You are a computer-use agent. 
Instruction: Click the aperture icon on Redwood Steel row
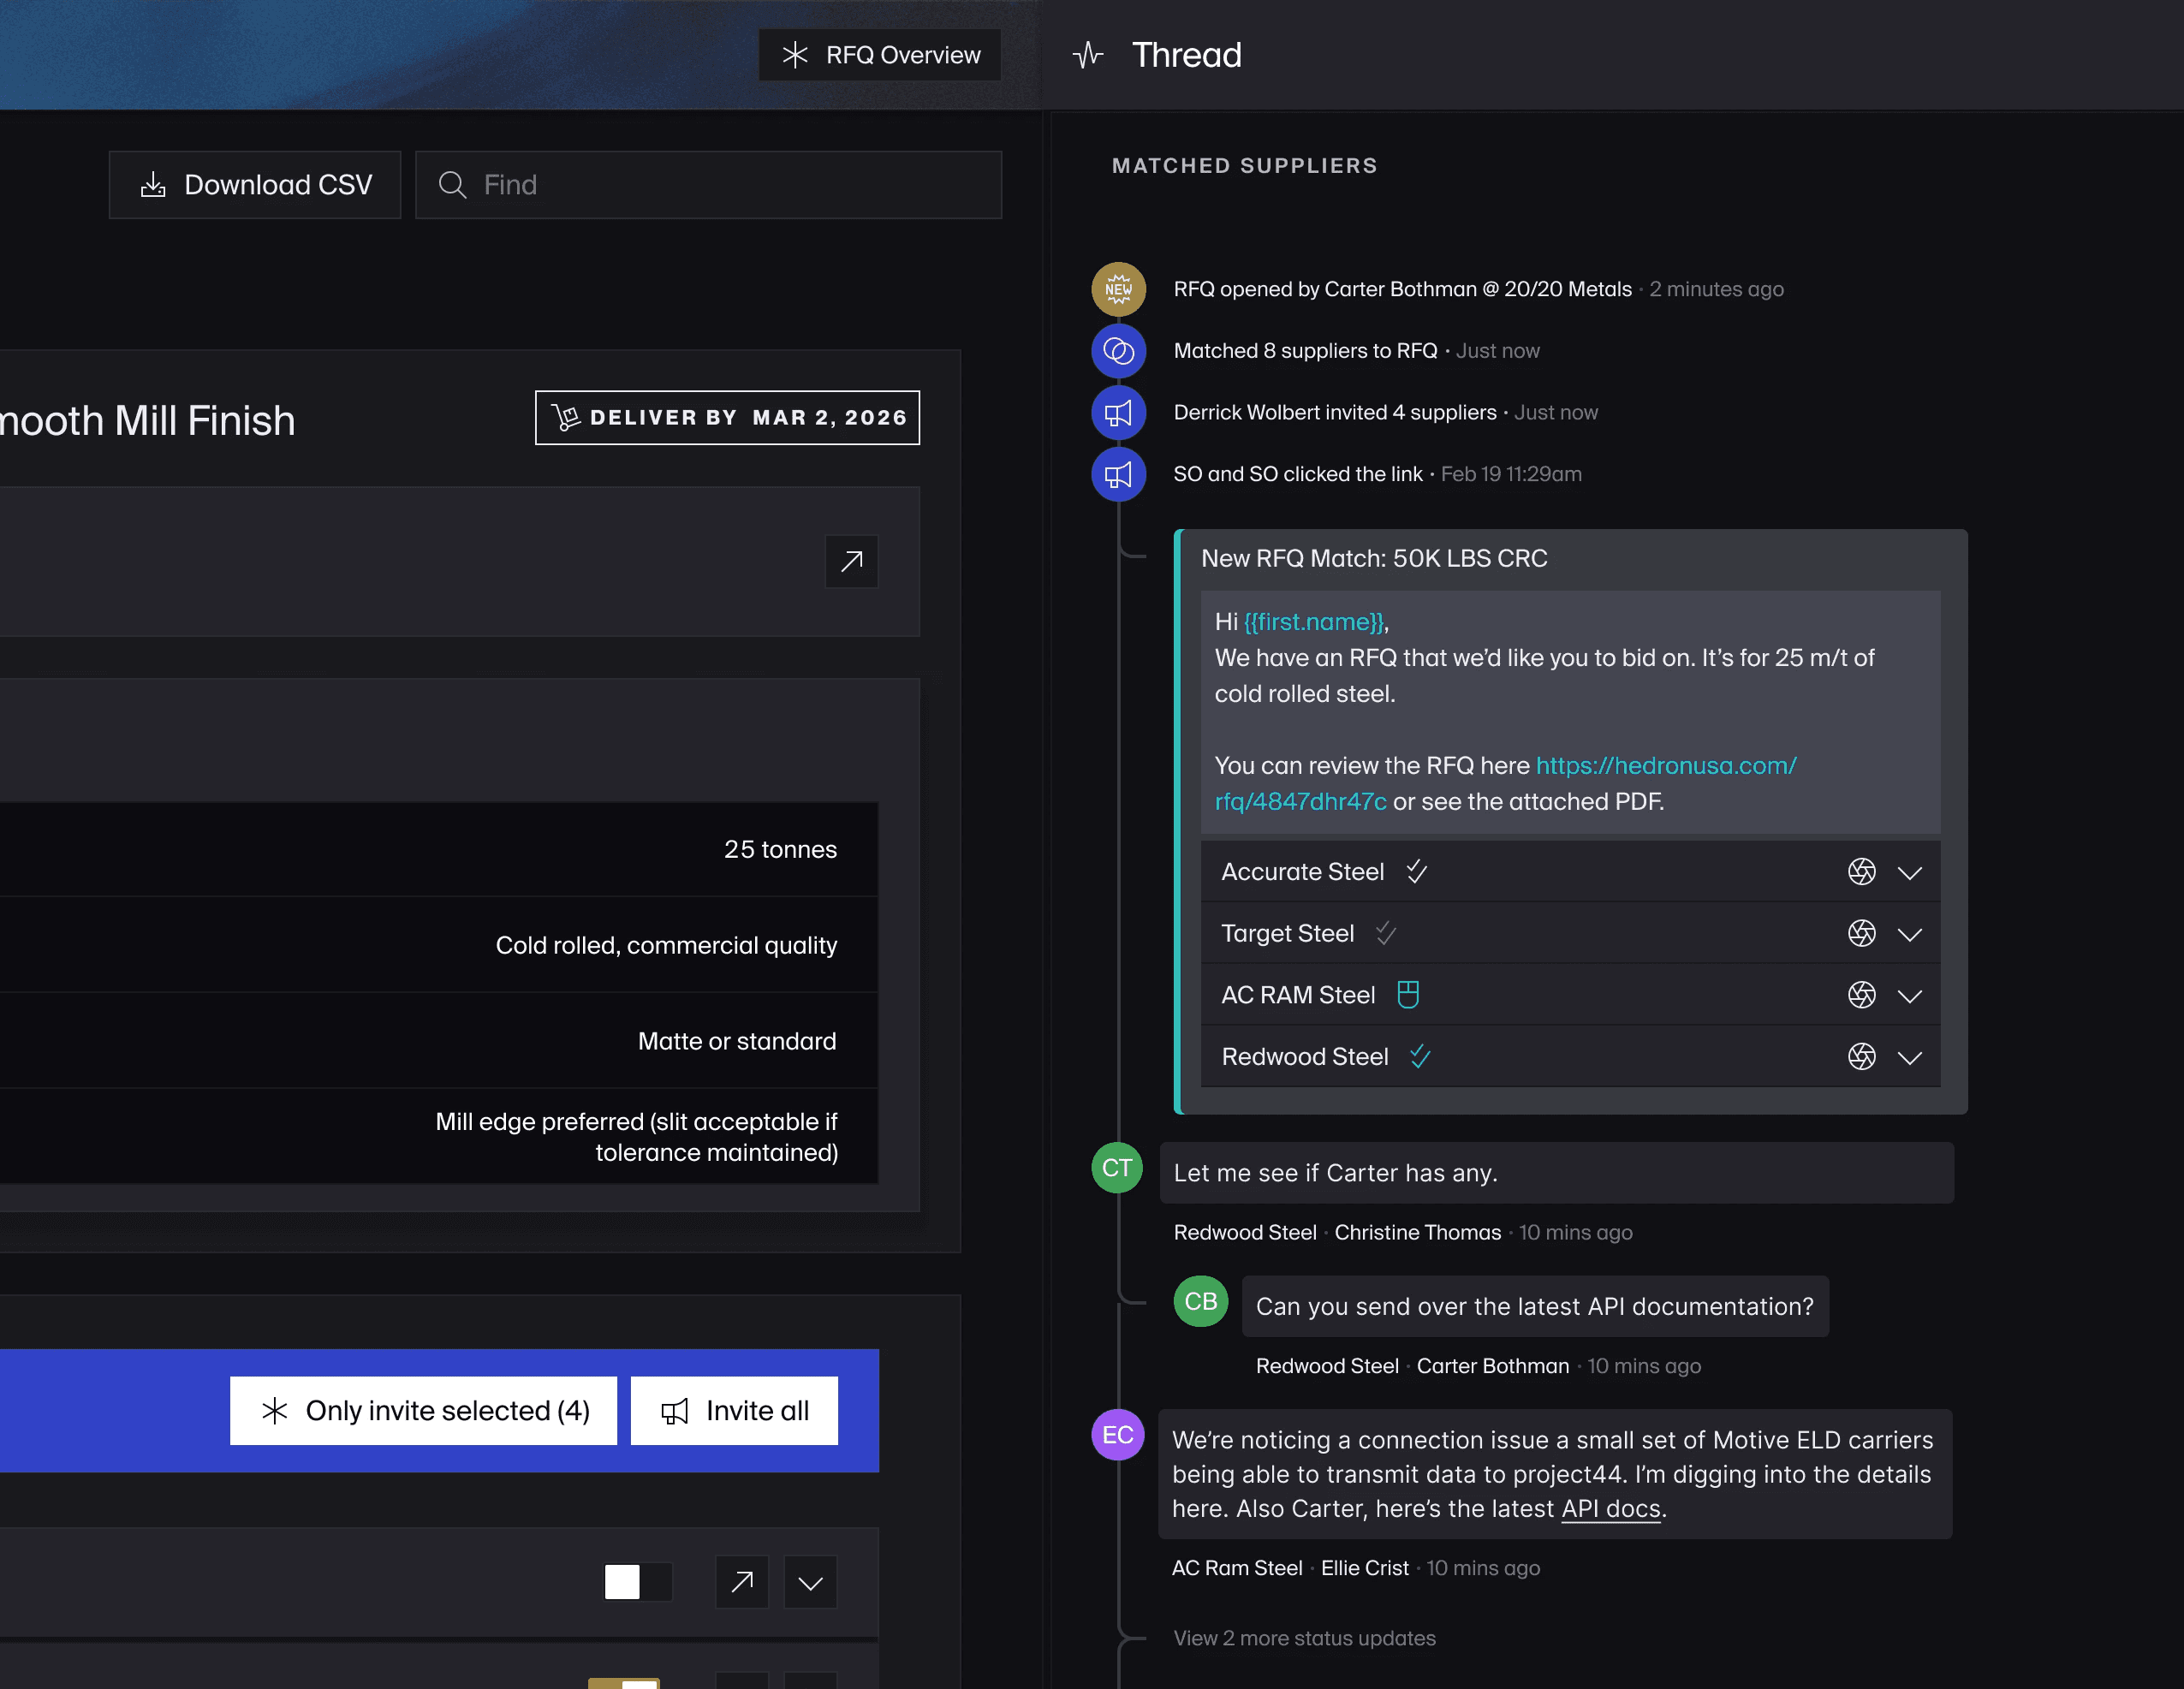1861,1057
